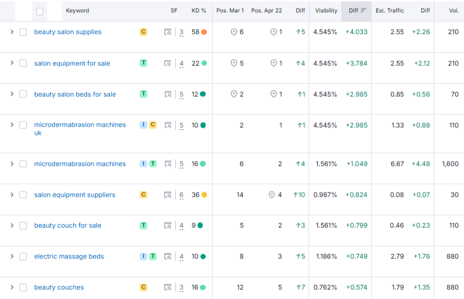
Task: Click the SF column header
Action: click(x=174, y=11)
